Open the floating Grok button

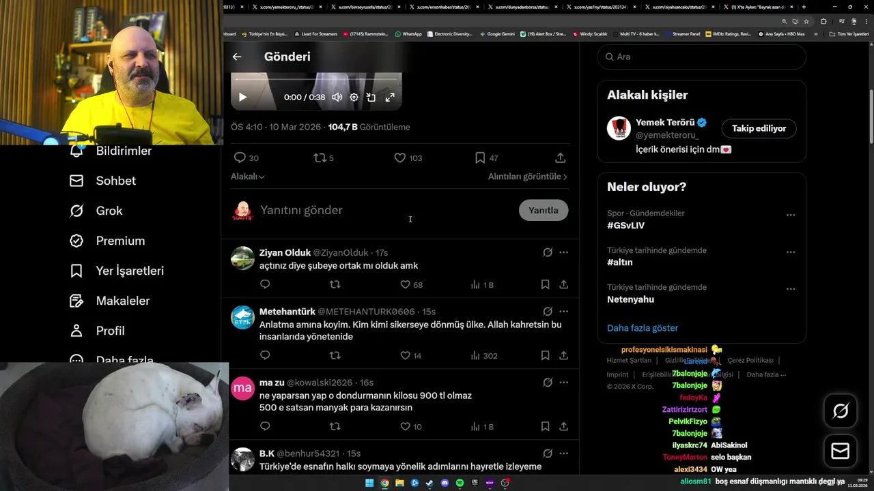tap(841, 411)
